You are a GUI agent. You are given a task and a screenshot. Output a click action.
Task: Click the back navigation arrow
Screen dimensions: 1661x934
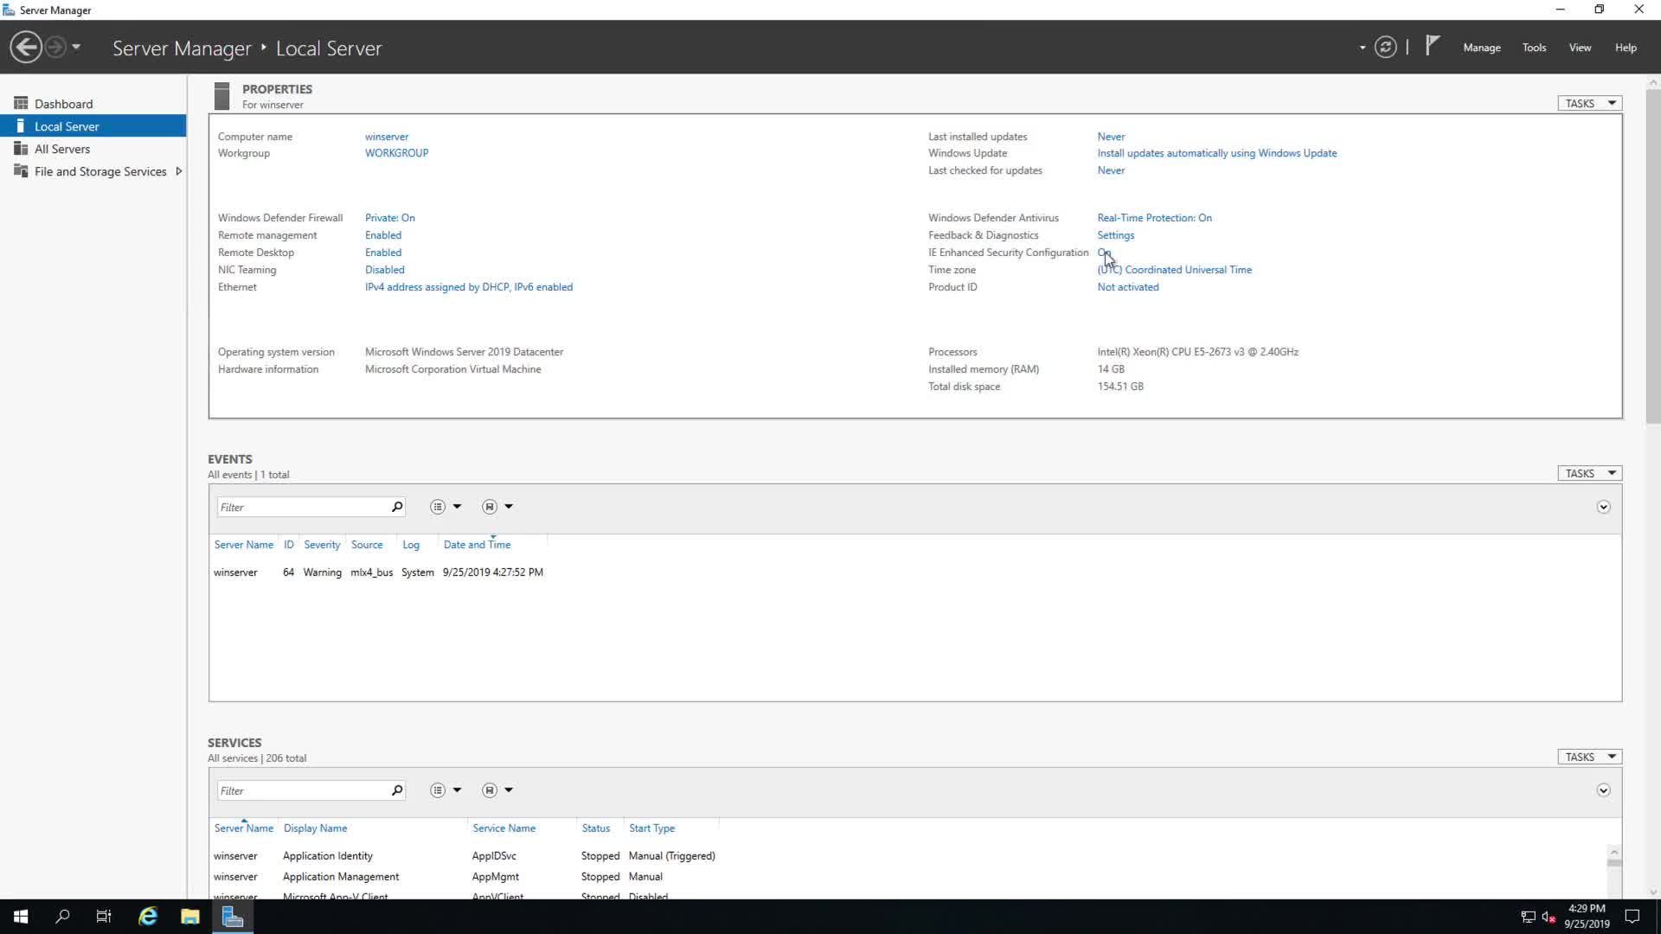click(x=26, y=47)
